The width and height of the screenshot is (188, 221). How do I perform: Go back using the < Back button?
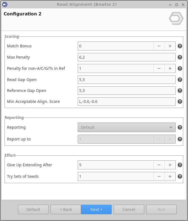coord(66,210)
